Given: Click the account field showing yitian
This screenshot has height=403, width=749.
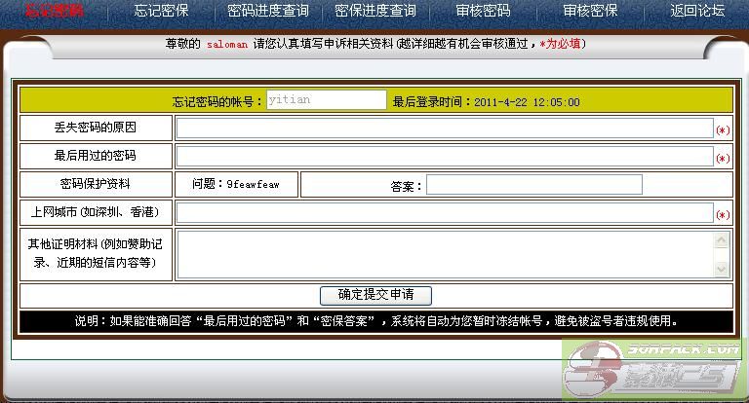Looking at the screenshot, I should point(326,100).
